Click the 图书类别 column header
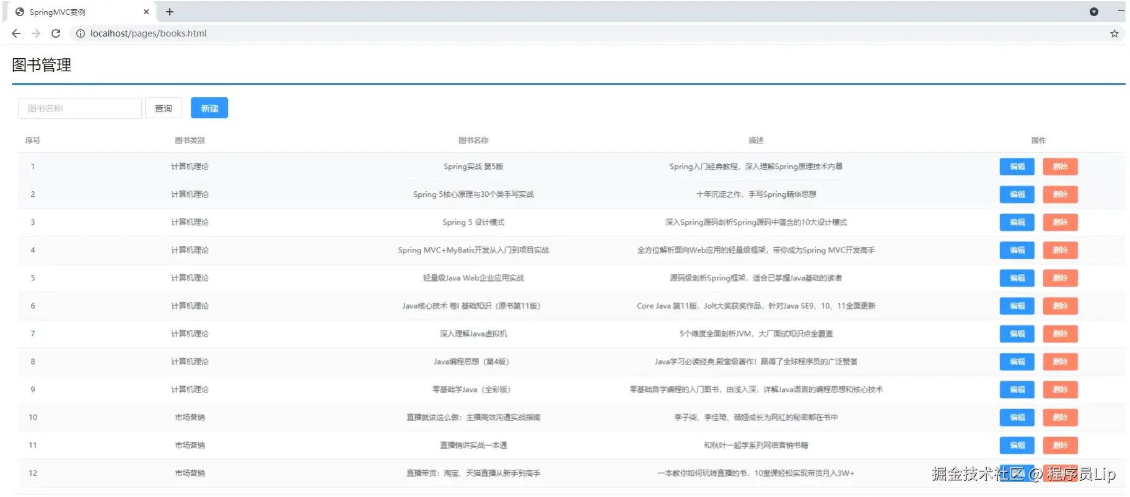This screenshot has width=1130, height=497. [190, 140]
